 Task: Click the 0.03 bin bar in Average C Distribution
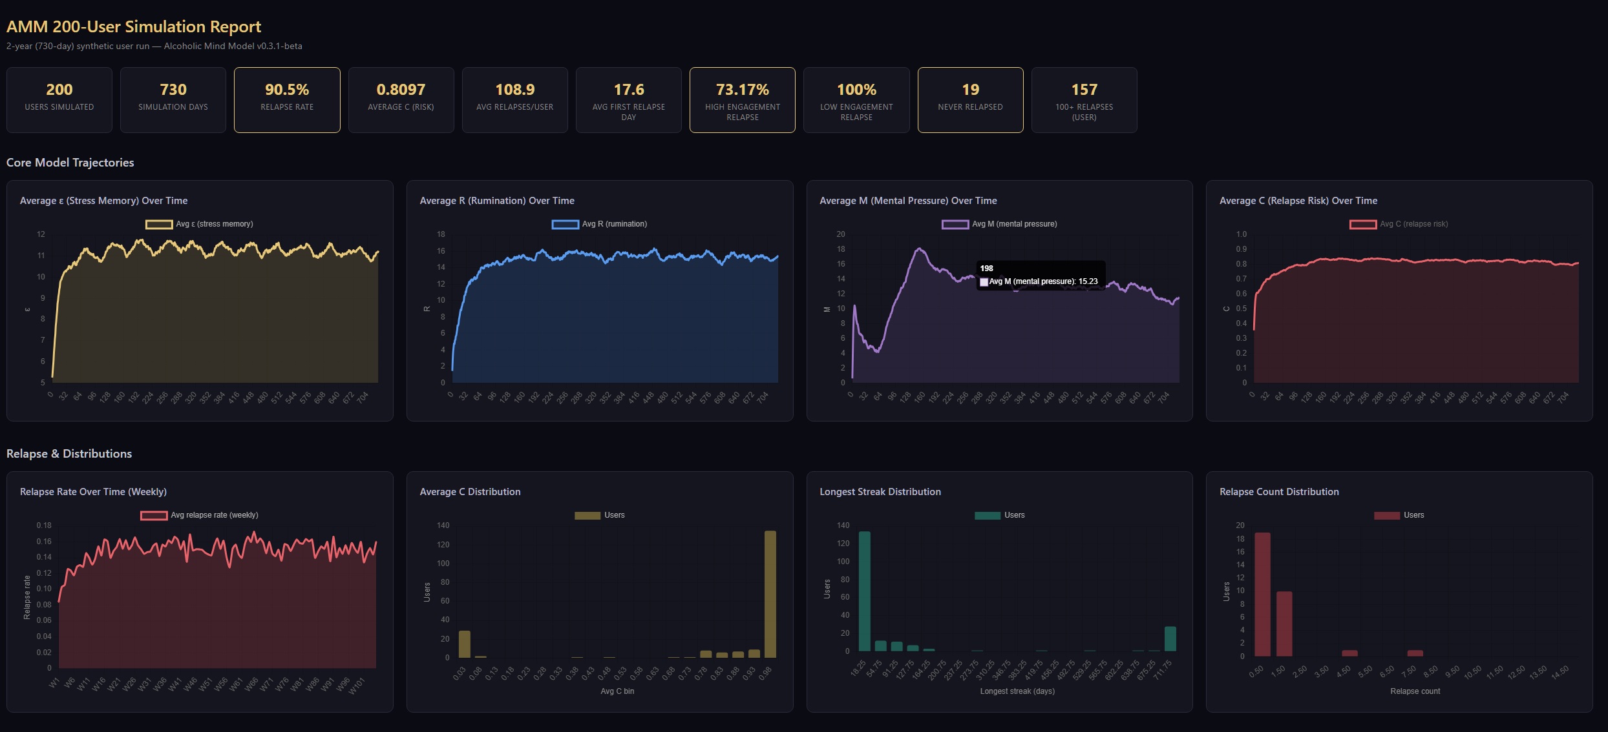[x=465, y=644]
